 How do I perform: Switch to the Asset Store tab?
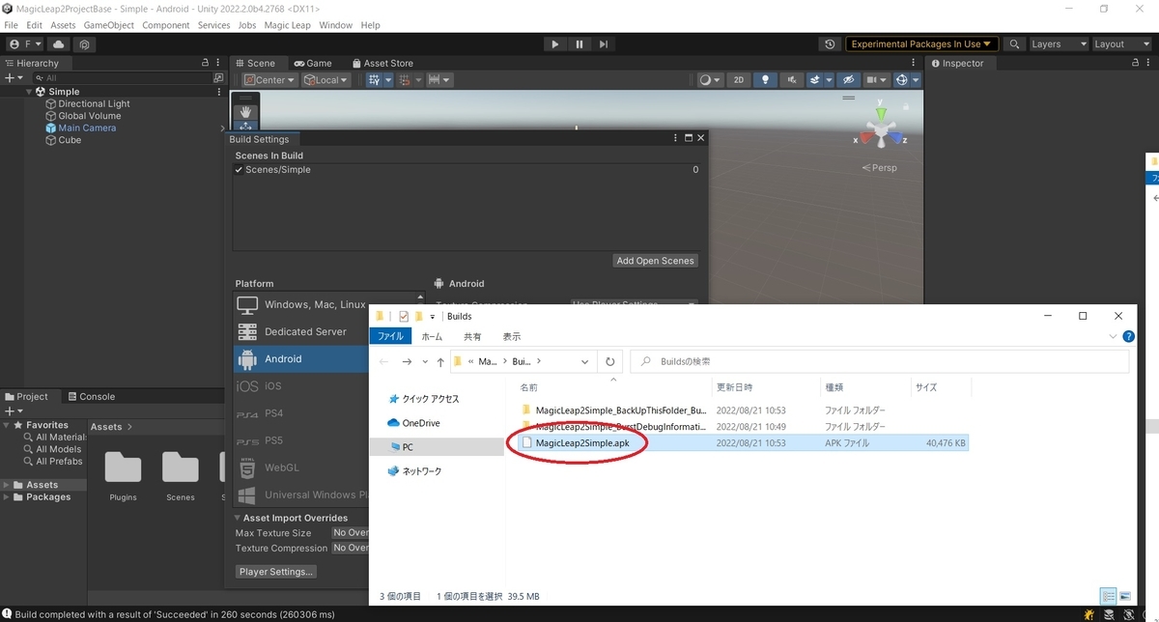coord(382,64)
